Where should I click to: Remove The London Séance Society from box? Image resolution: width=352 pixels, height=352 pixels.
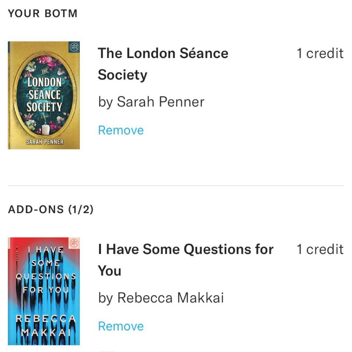(121, 130)
